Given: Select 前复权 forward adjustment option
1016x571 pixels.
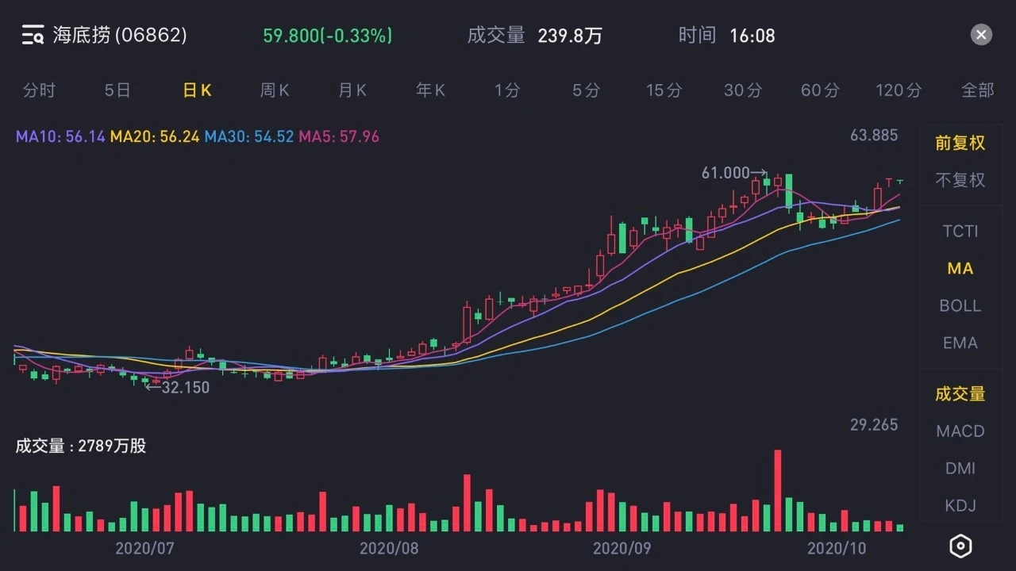Looking at the screenshot, I should pos(960,143).
